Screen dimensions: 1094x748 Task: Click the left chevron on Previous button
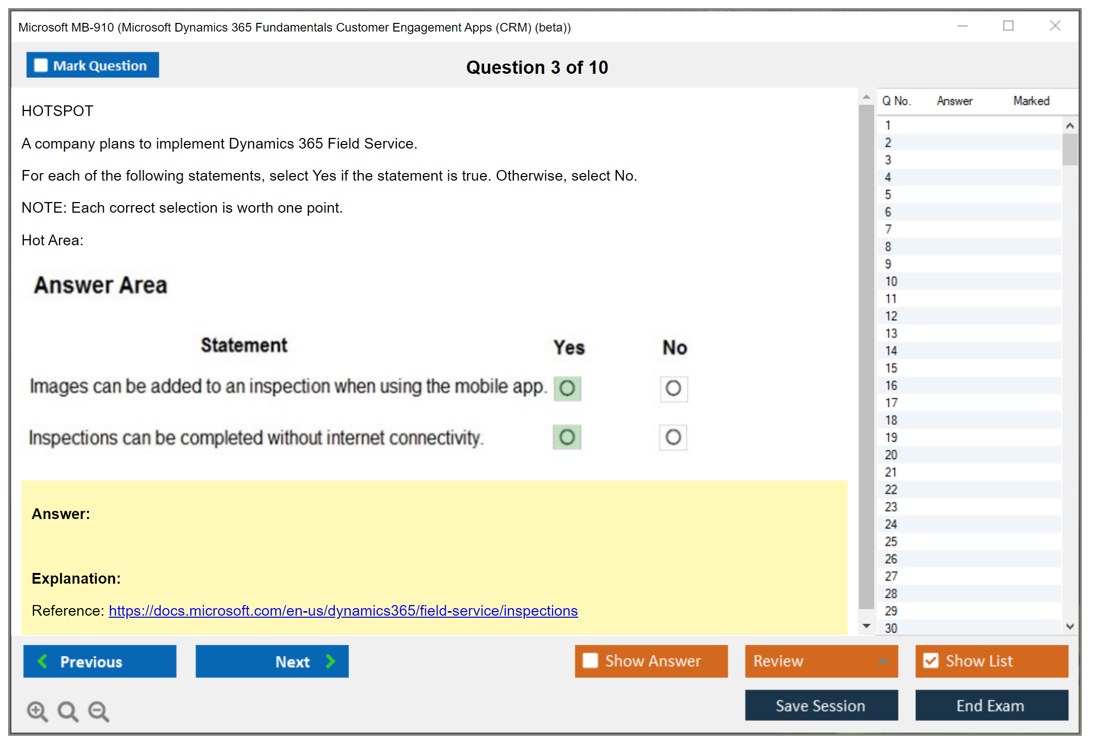[x=43, y=661]
